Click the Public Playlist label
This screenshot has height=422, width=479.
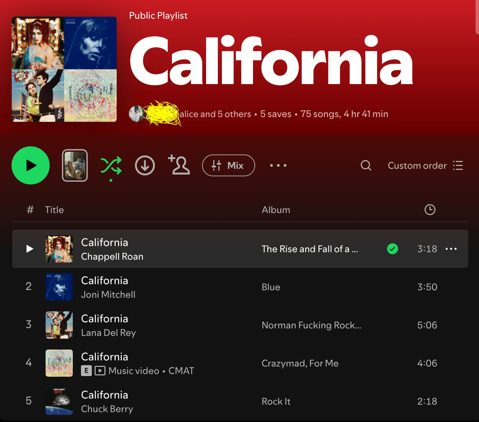coord(158,16)
